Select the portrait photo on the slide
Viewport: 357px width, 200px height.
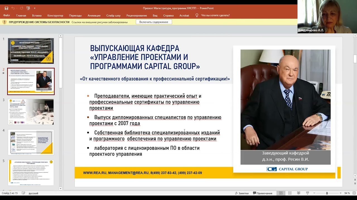tap(285, 99)
